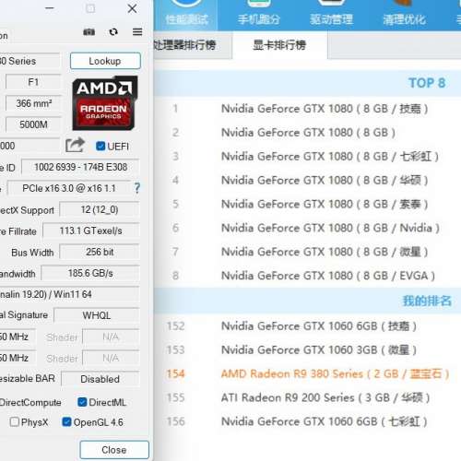Select rank 3 GTX 1080 七彩虹 row
The width and height of the screenshot is (461, 461).
pos(307,156)
